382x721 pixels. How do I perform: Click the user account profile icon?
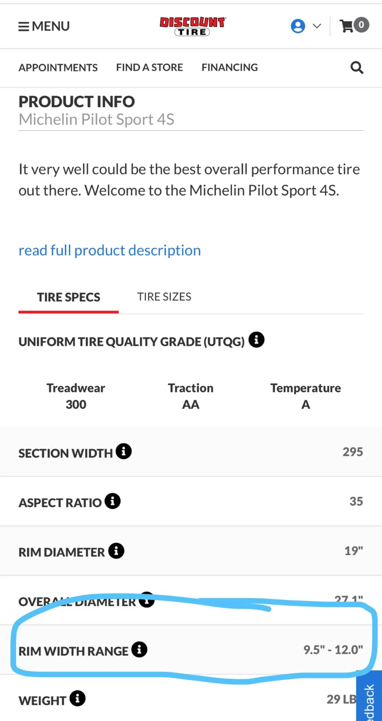click(298, 26)
